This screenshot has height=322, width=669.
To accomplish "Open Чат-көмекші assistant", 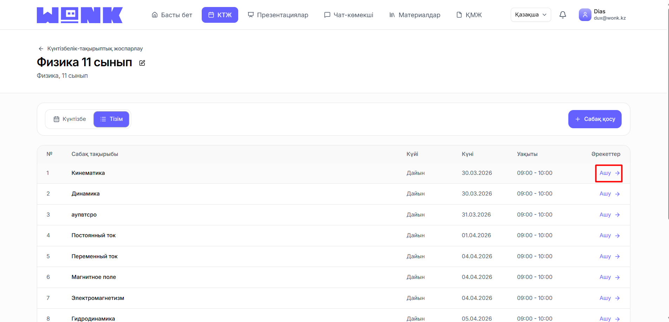I will (x=349, y=15).
